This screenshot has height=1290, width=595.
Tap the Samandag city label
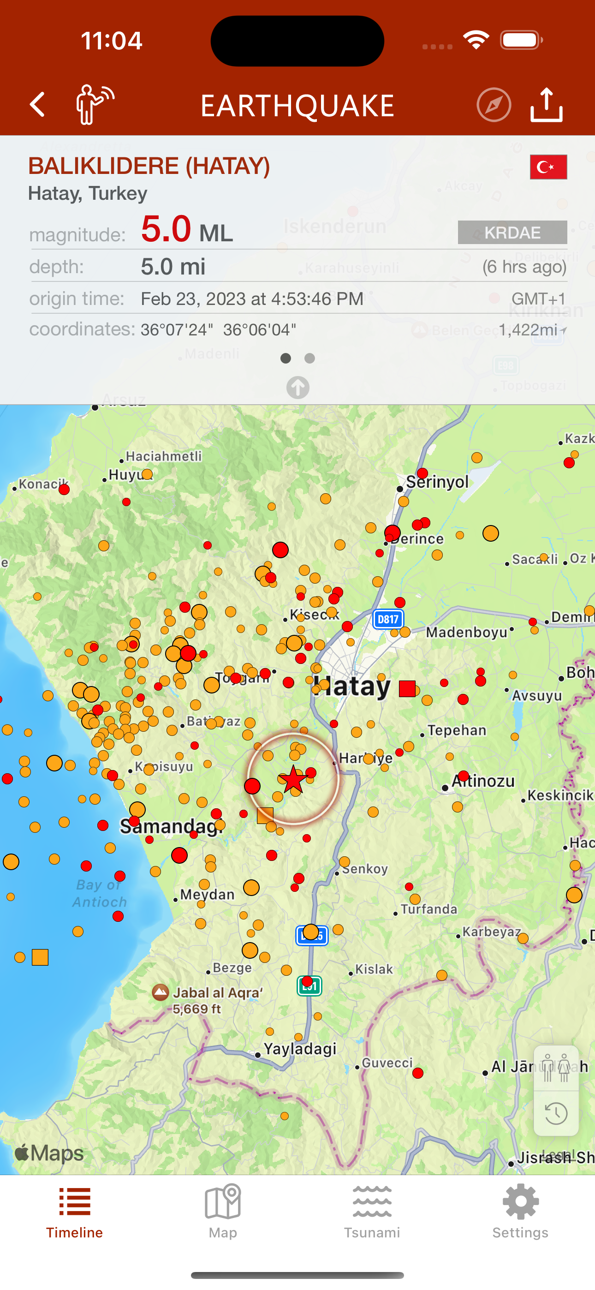171,826
